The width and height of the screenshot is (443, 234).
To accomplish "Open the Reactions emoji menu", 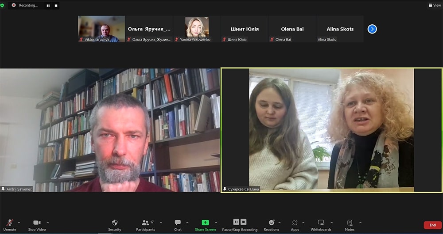I will [x=271, y=225].
